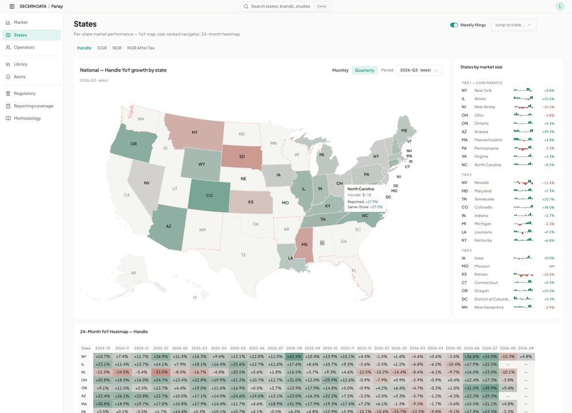Click the Kansas sparkline chart

coord(523,275)
